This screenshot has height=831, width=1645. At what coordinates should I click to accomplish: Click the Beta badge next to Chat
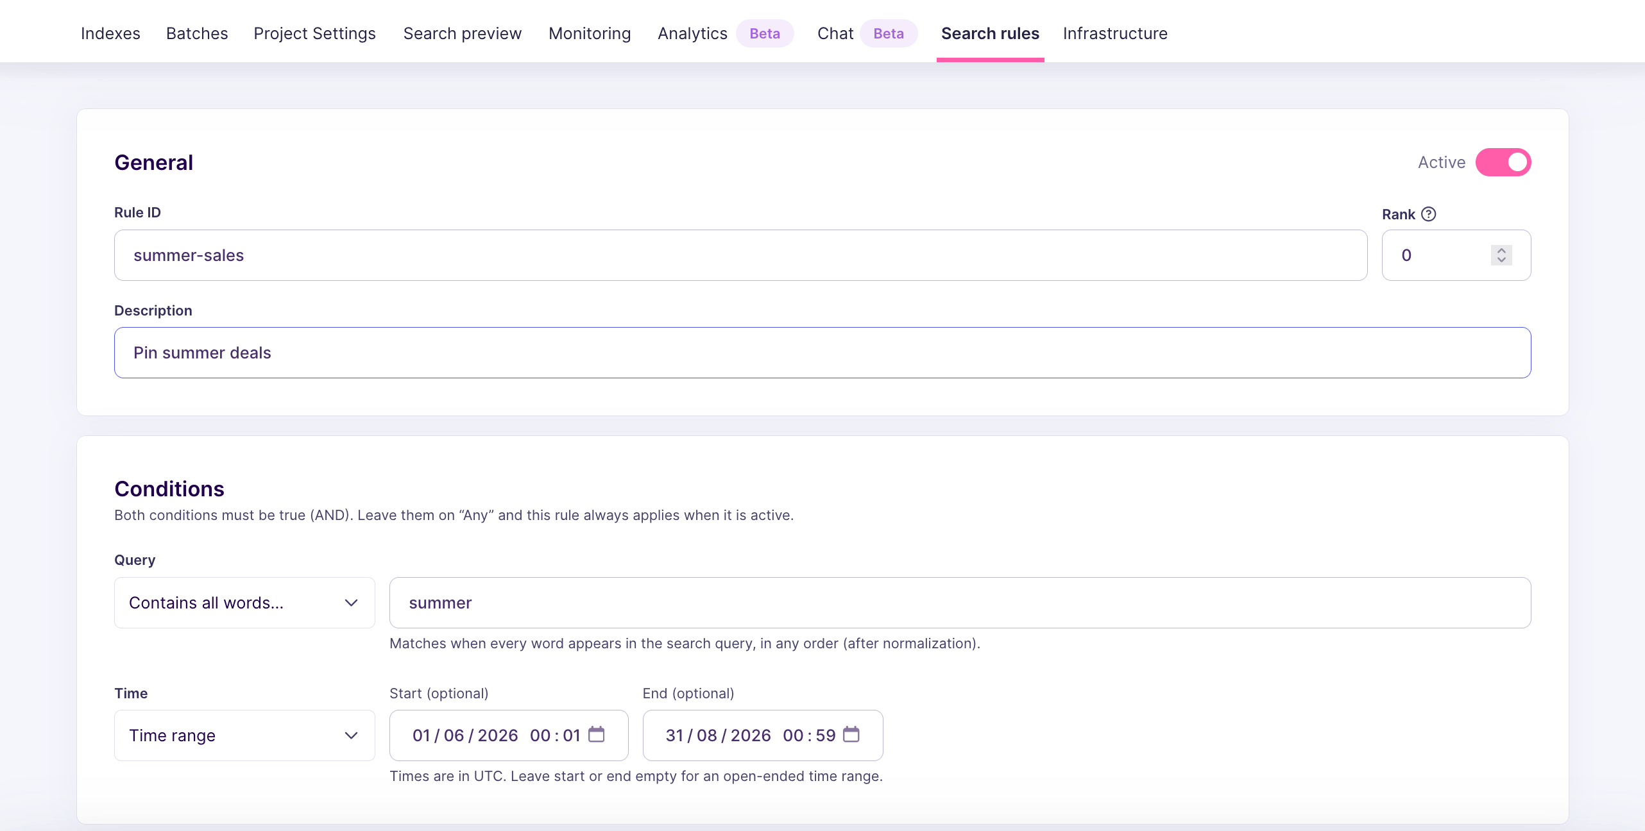click(x=889, y=33)
